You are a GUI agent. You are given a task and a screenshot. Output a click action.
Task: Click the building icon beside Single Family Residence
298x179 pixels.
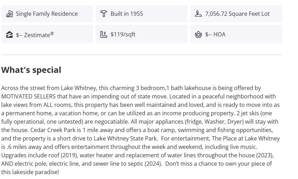point(9,14)
